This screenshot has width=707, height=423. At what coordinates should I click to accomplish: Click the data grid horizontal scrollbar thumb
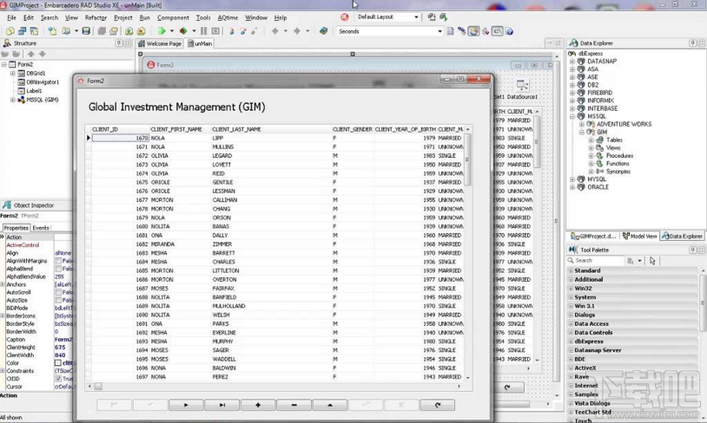[98, 386]
